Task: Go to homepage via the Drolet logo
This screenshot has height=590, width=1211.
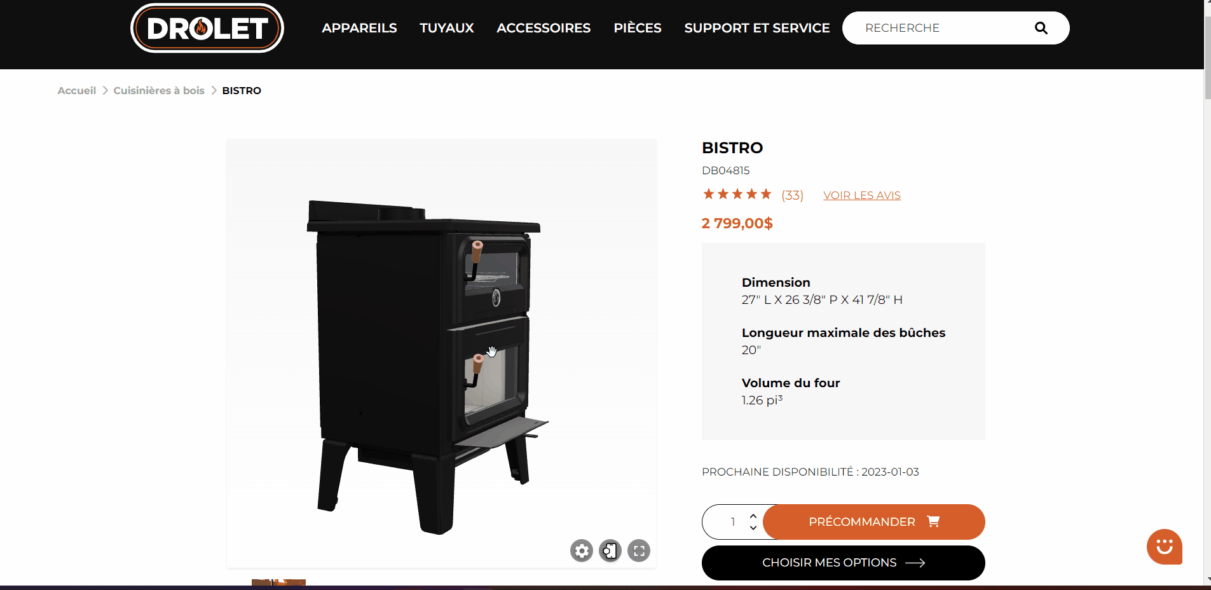Action: 207,28
